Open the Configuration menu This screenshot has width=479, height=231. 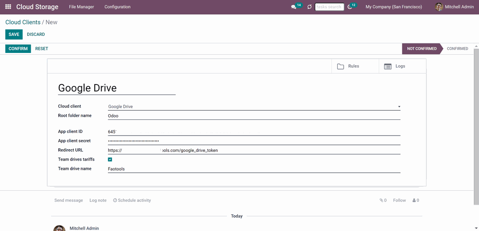[117, 7]
